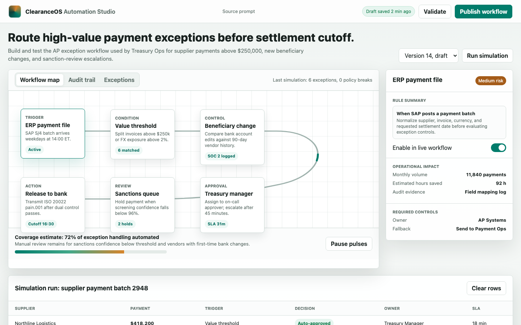
Task: Click the Validate button
Action: (x=435, y=12)
